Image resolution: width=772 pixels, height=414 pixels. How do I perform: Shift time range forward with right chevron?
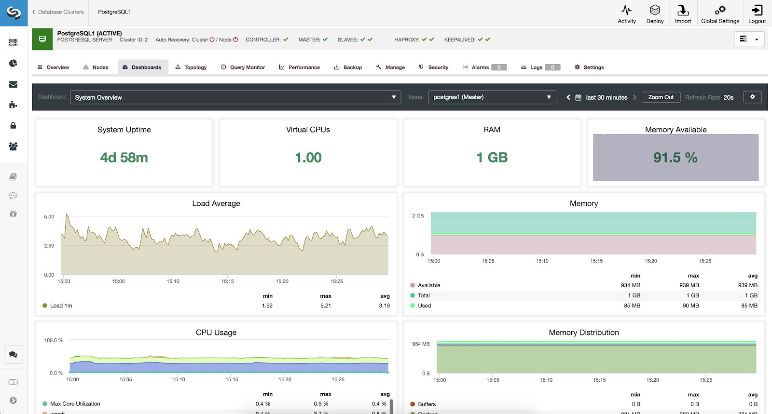pyautogui.click(x=634, y=97)
